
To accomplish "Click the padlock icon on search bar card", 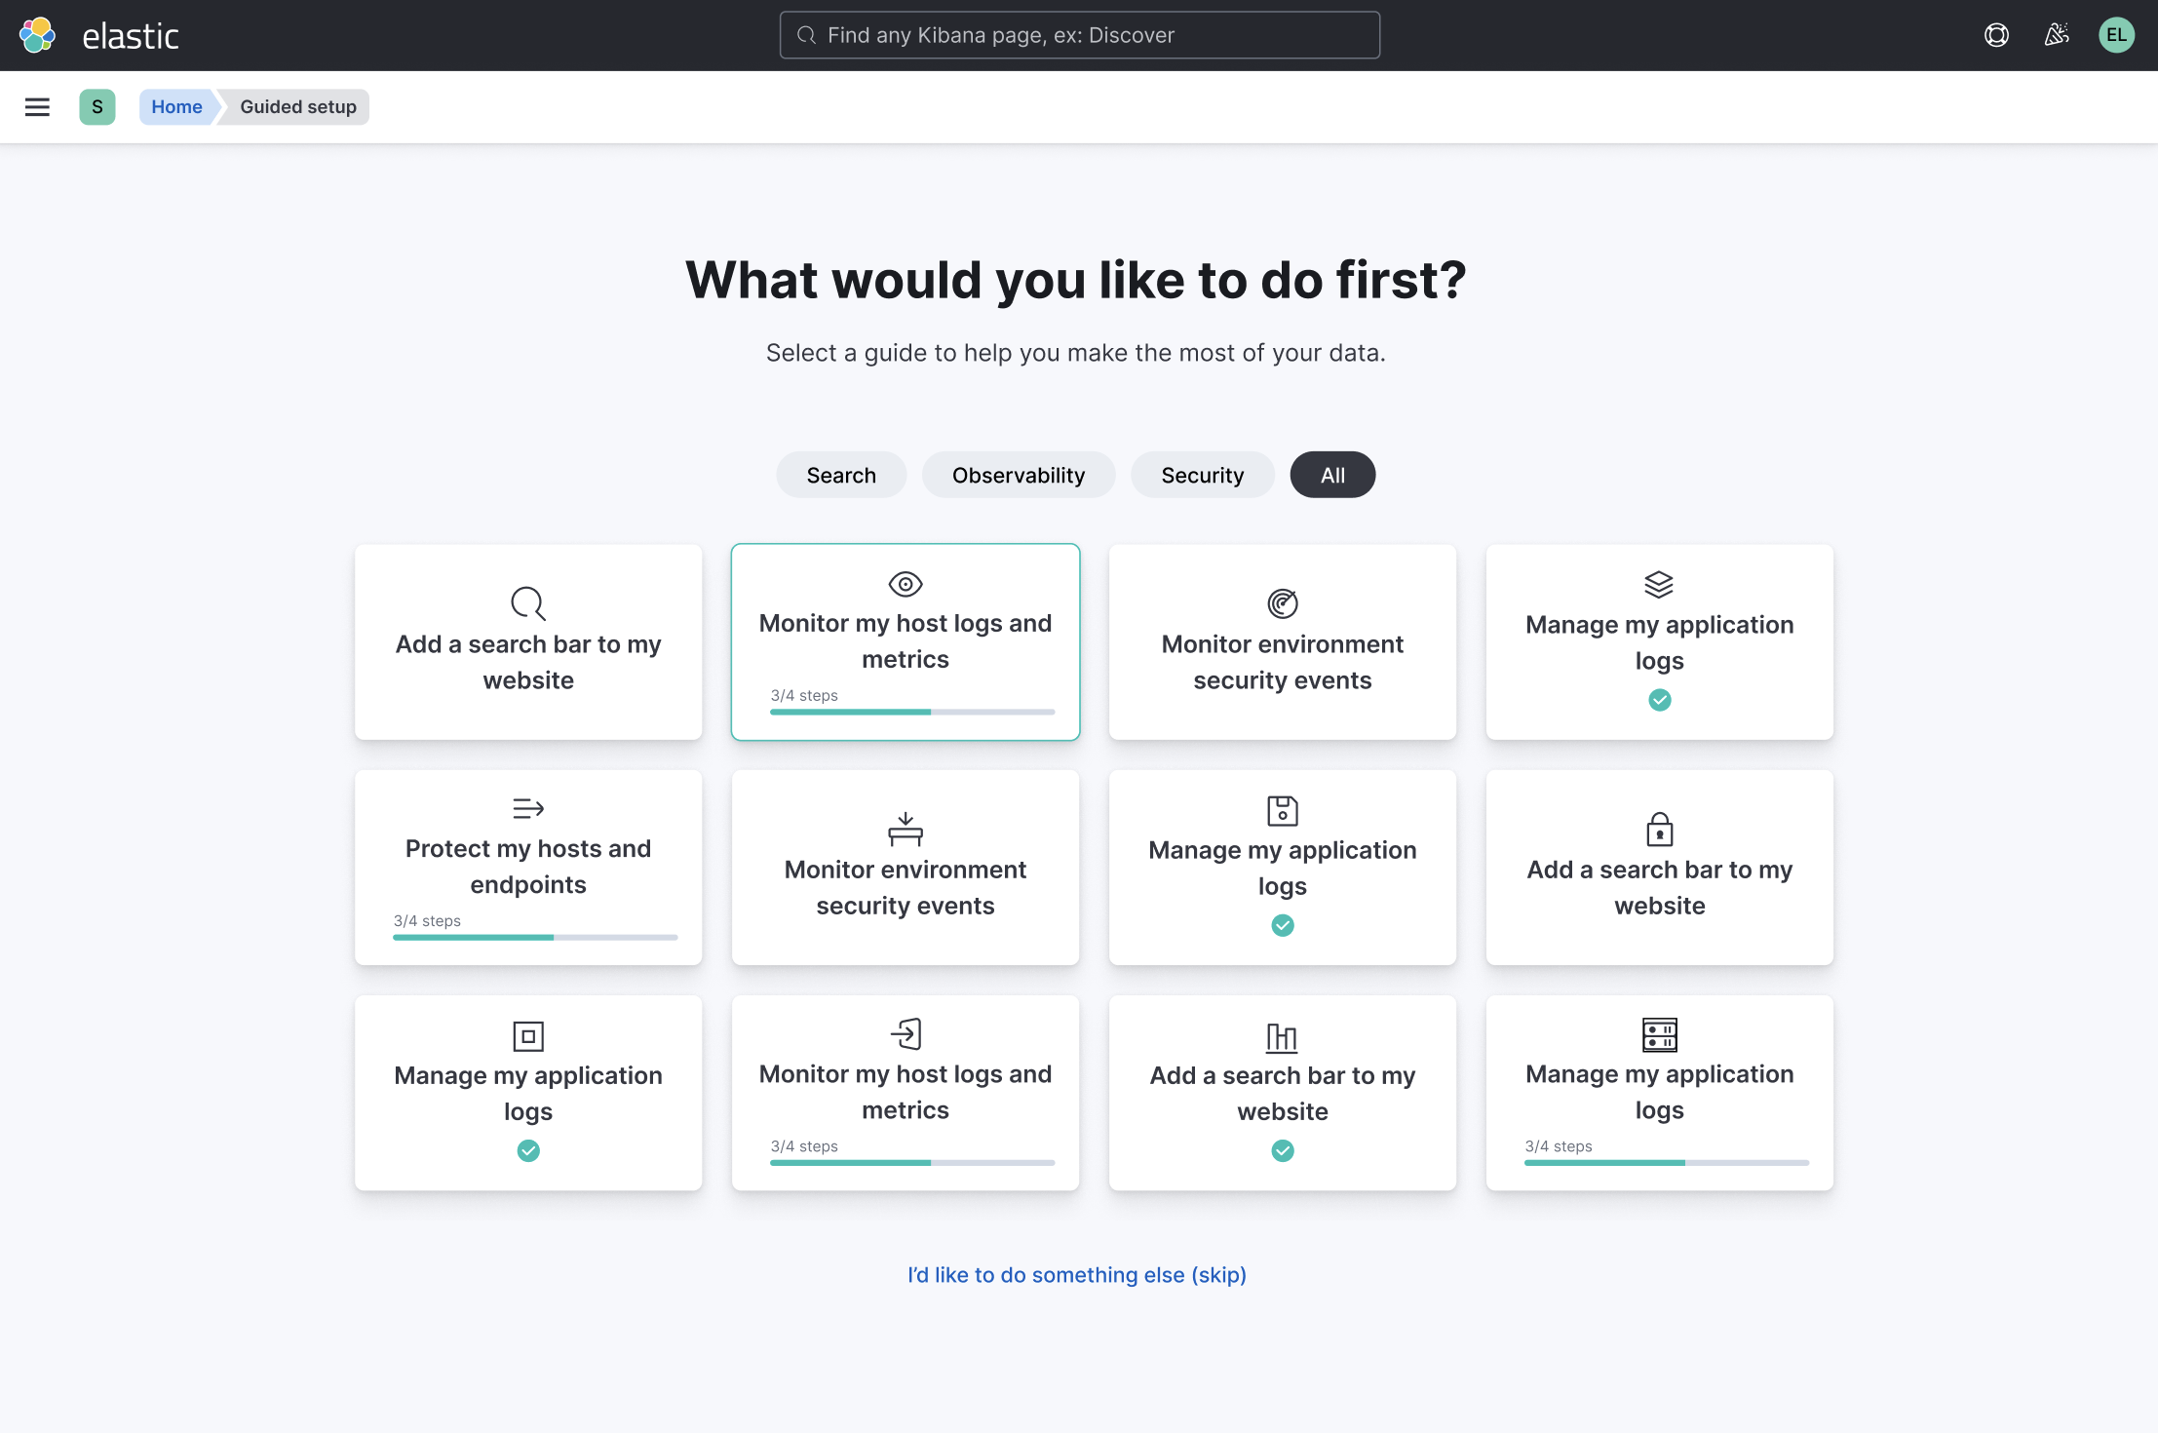I will (x=1659, y=830).
